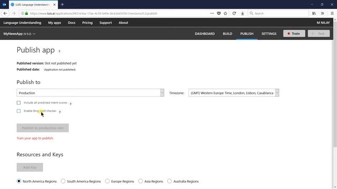Viewport: 337px width, 189px height.
Task: Click Publish to production slot button
Action: (x=43, y=128)
